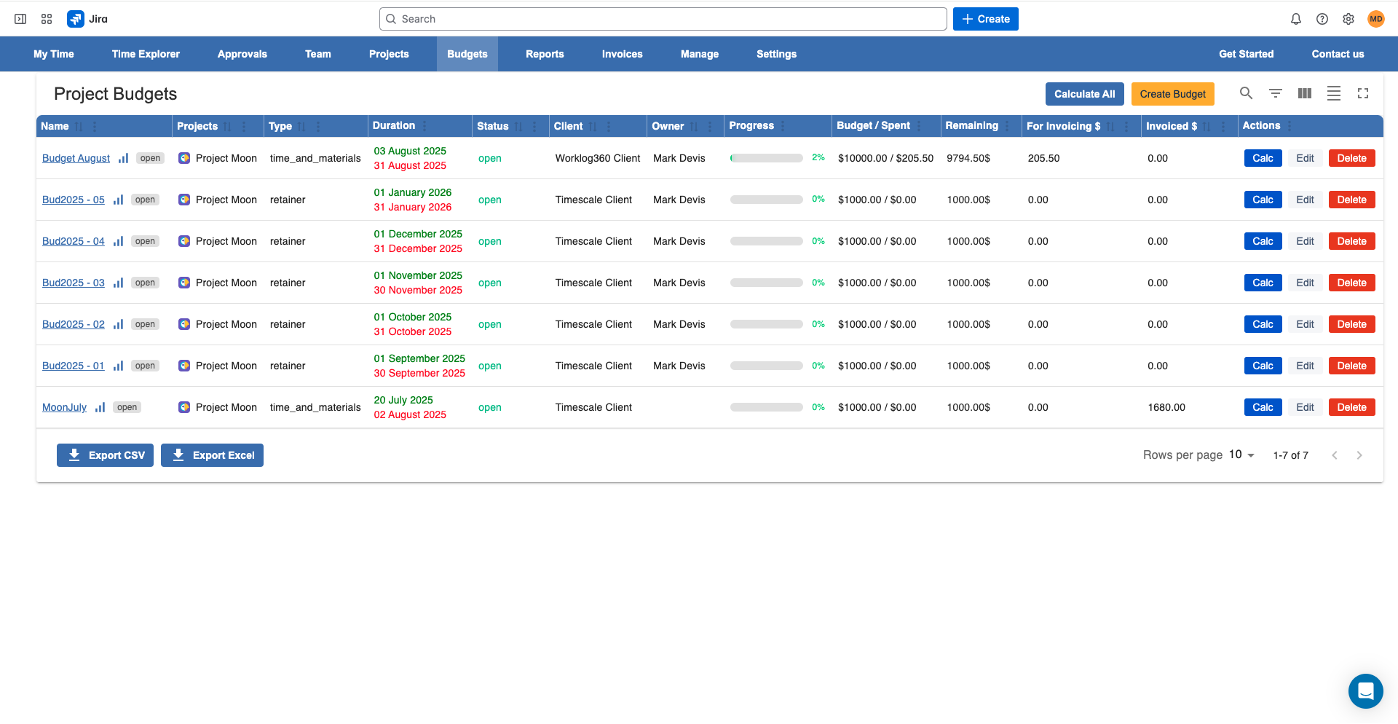The image size is (1398, 724).
Task: Click the Create Budget button
Action: (1172, 94)
